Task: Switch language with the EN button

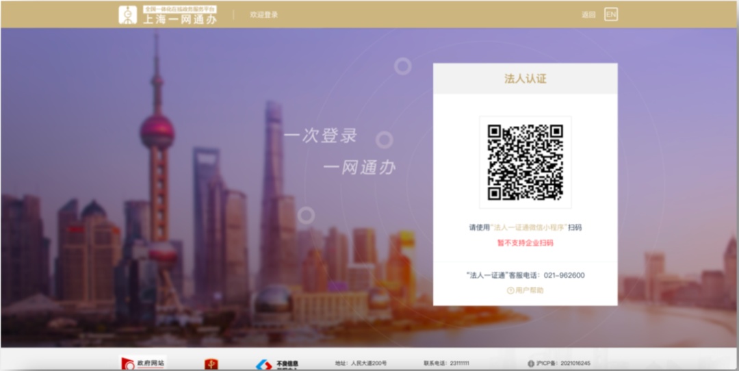Action: pyautogui.click(x=610, y=14)
